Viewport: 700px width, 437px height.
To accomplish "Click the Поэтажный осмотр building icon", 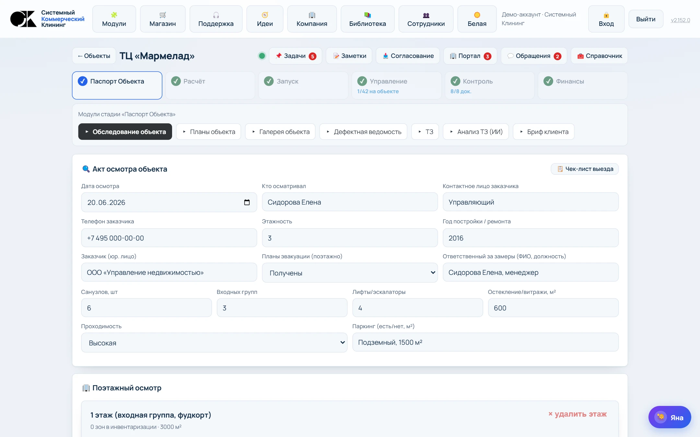I will coord(86,387).
